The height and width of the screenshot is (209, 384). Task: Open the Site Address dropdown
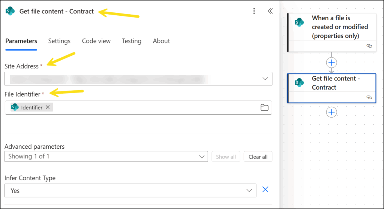click(x=265, y=79)
